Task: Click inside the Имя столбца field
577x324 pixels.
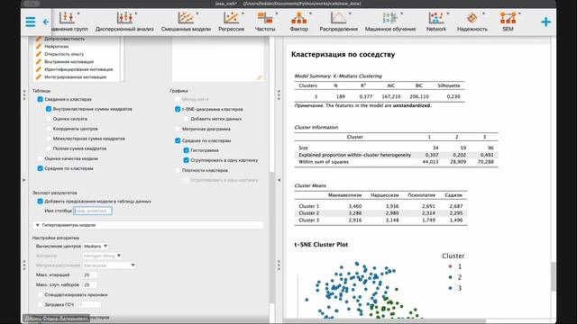Action: tap(93, 211)
